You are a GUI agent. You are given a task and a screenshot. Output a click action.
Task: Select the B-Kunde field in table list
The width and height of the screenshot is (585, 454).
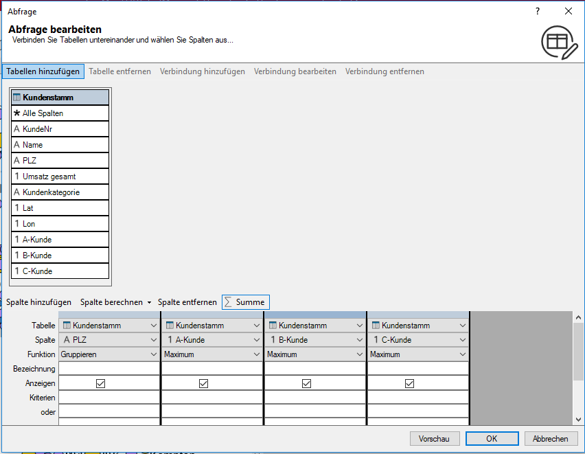coord(60,256)
